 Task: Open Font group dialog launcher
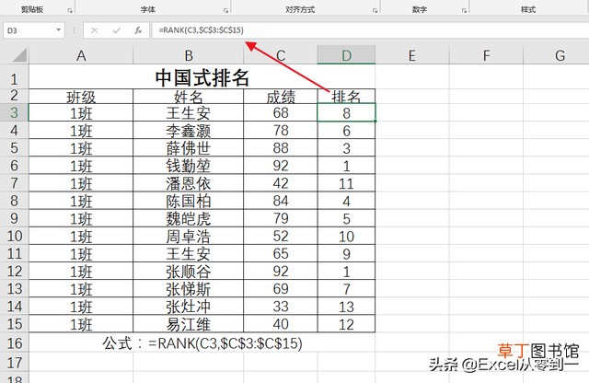pyautogui.click(x=225, y=10)
